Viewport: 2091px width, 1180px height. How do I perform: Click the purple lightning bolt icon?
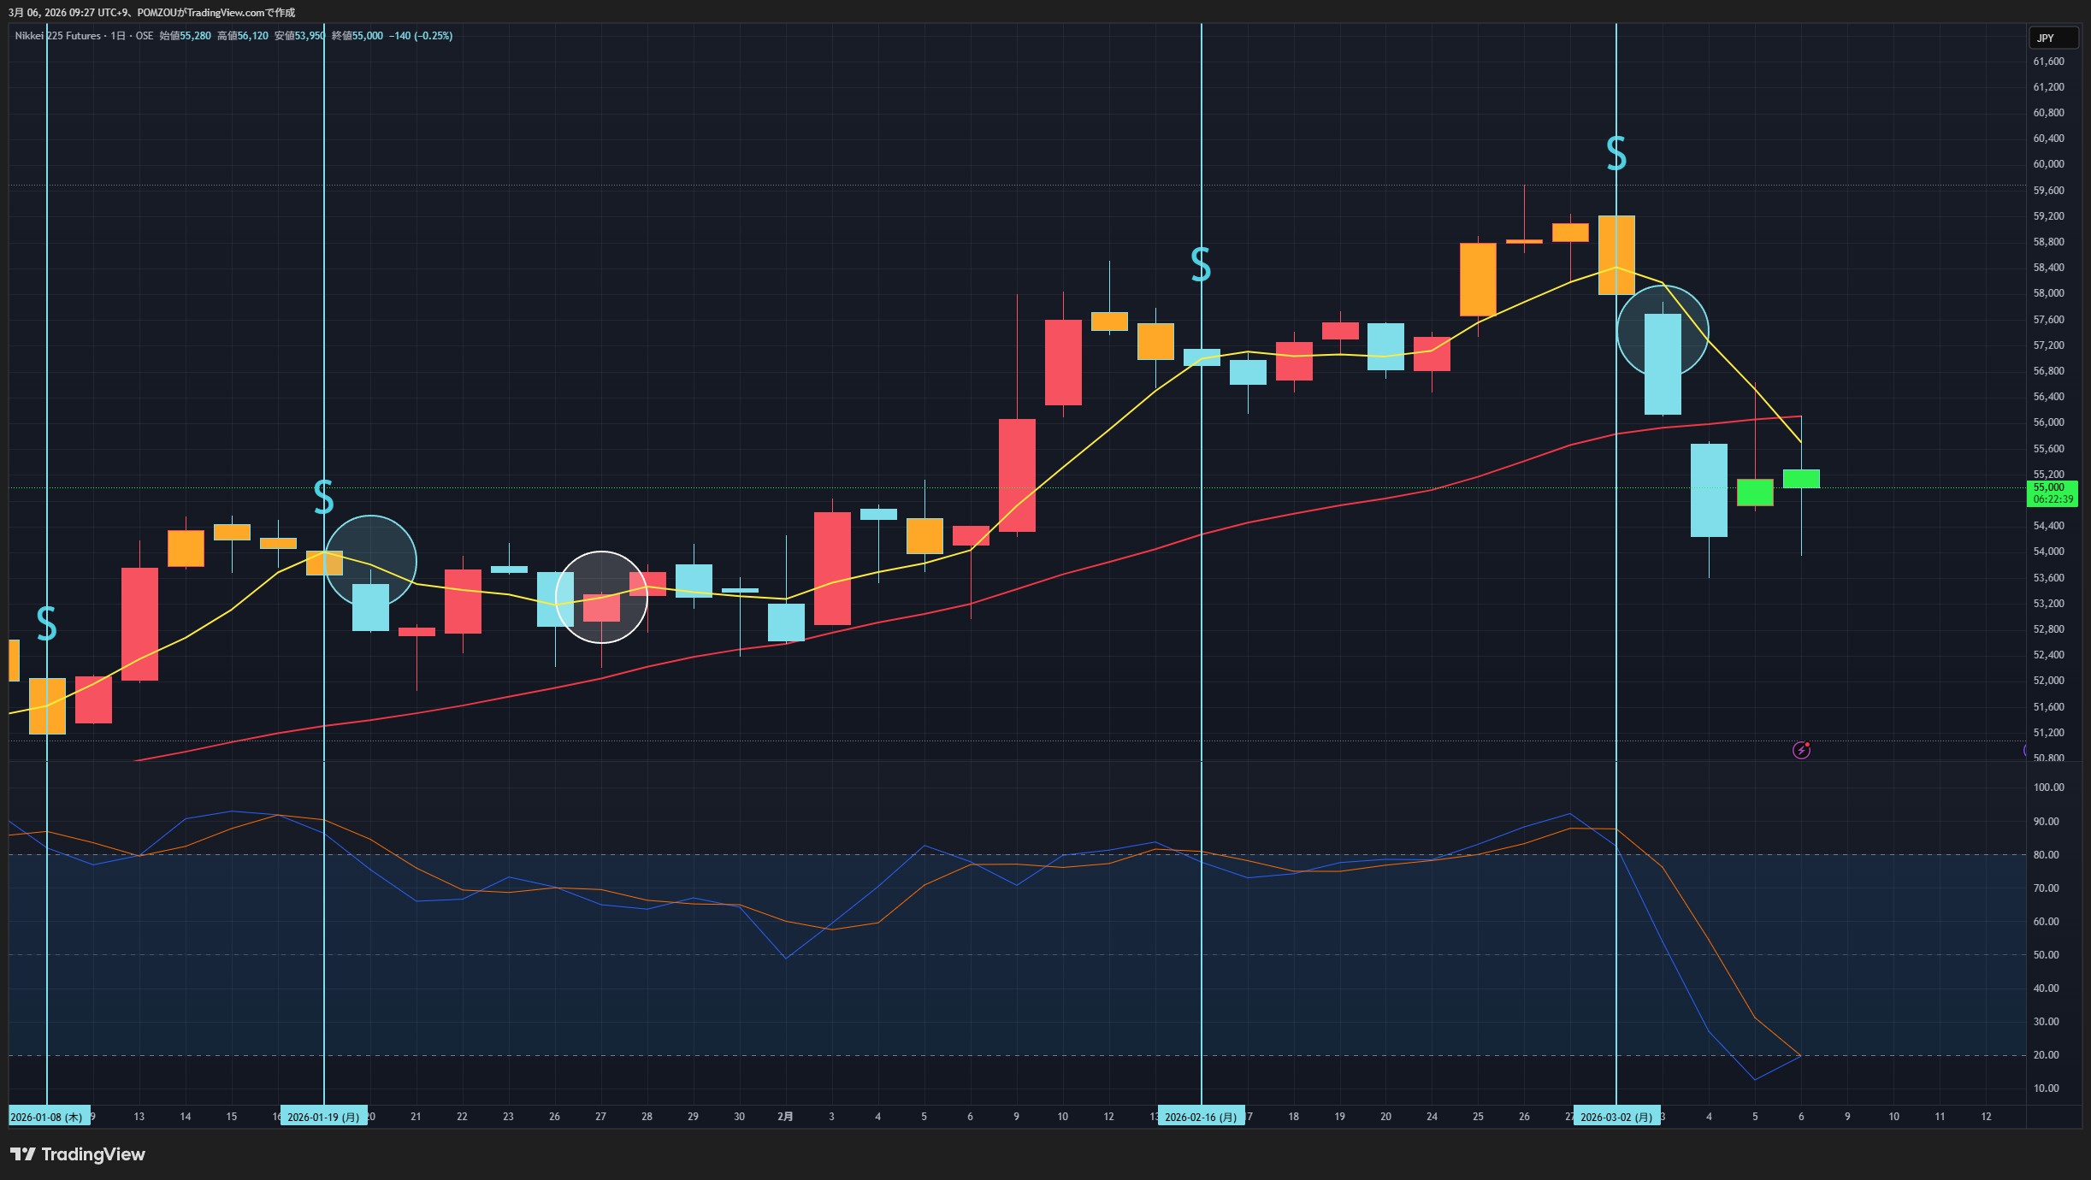point(1801,750)
